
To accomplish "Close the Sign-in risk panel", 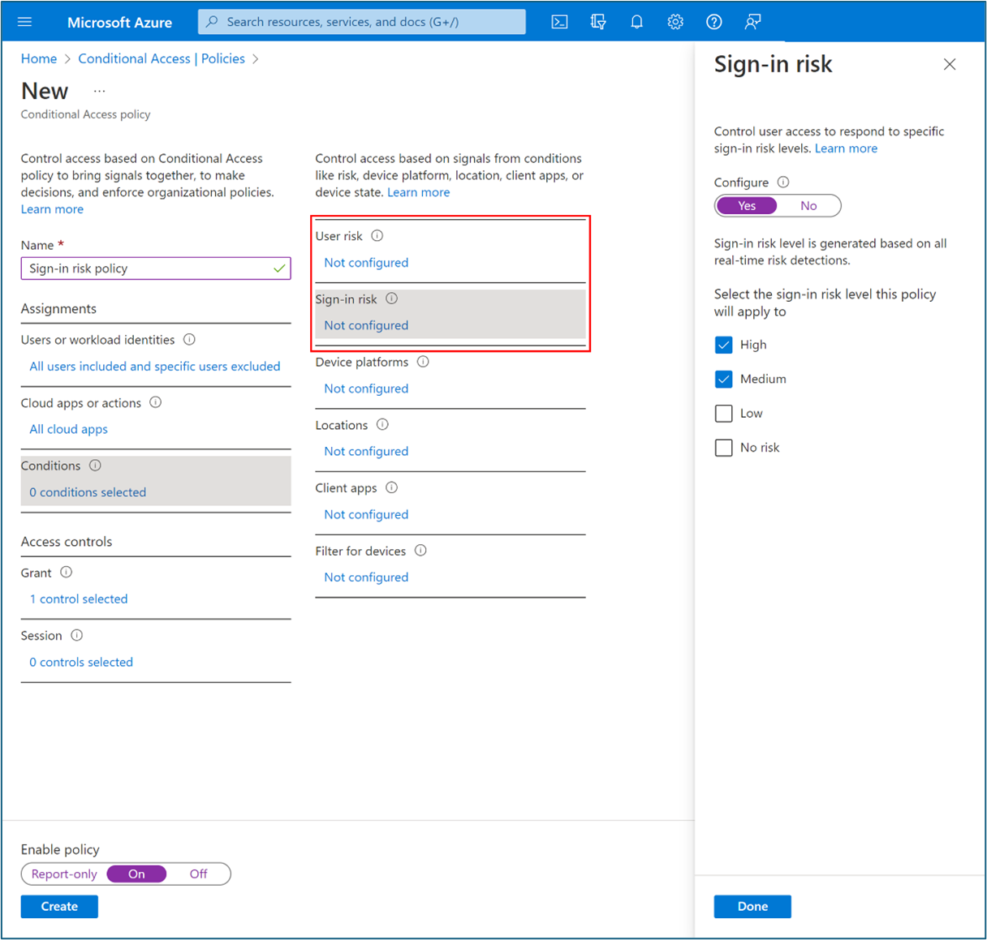I will (x=950, y=65).
